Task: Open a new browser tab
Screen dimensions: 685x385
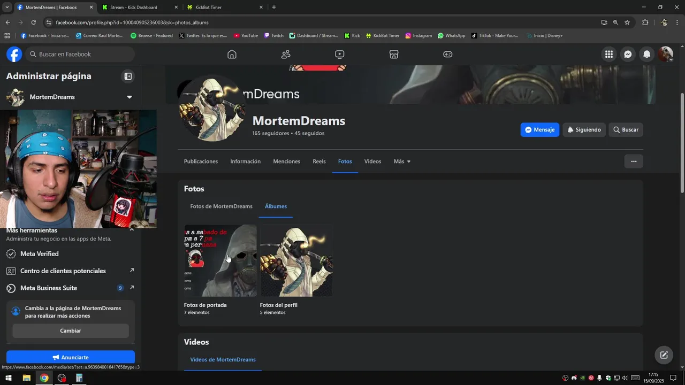Action: pos(274,7)
